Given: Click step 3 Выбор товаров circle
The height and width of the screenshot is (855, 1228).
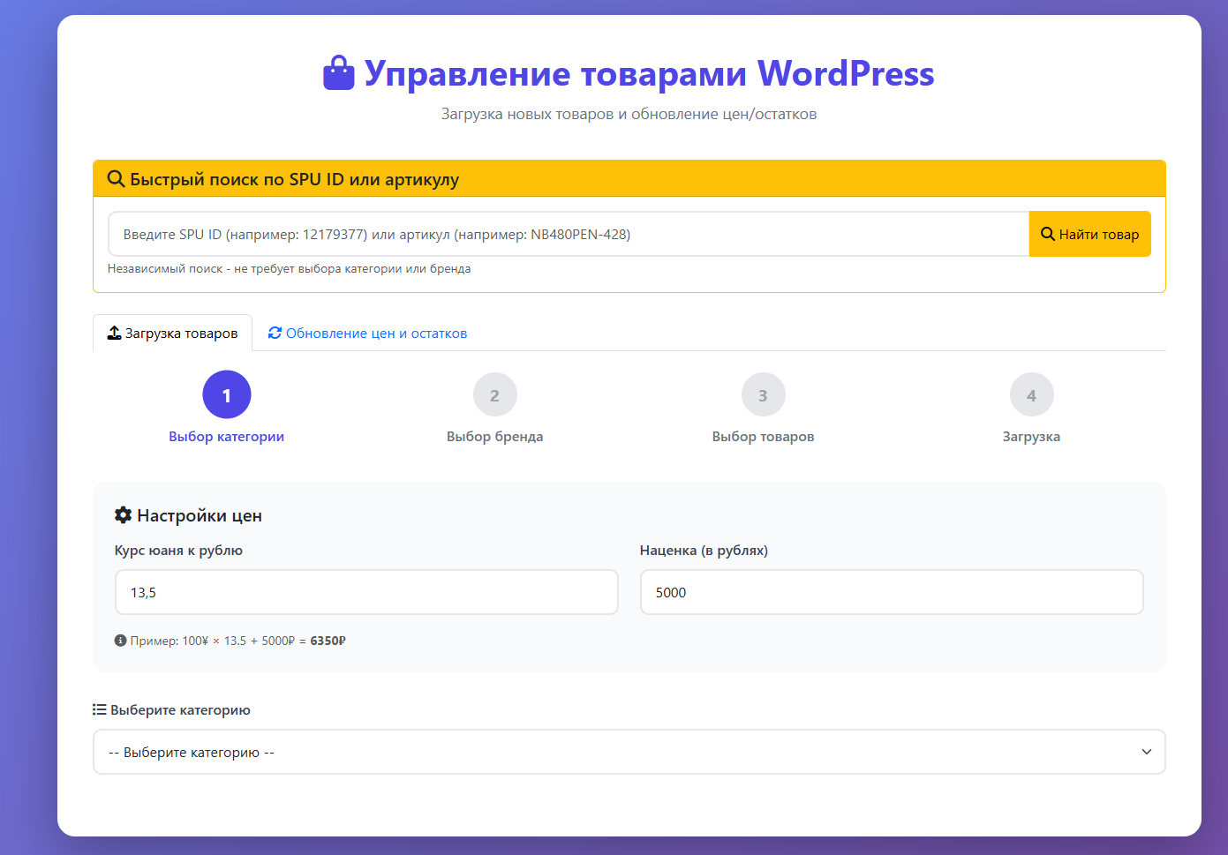Looking at the screenshot, I should (763, 394).
